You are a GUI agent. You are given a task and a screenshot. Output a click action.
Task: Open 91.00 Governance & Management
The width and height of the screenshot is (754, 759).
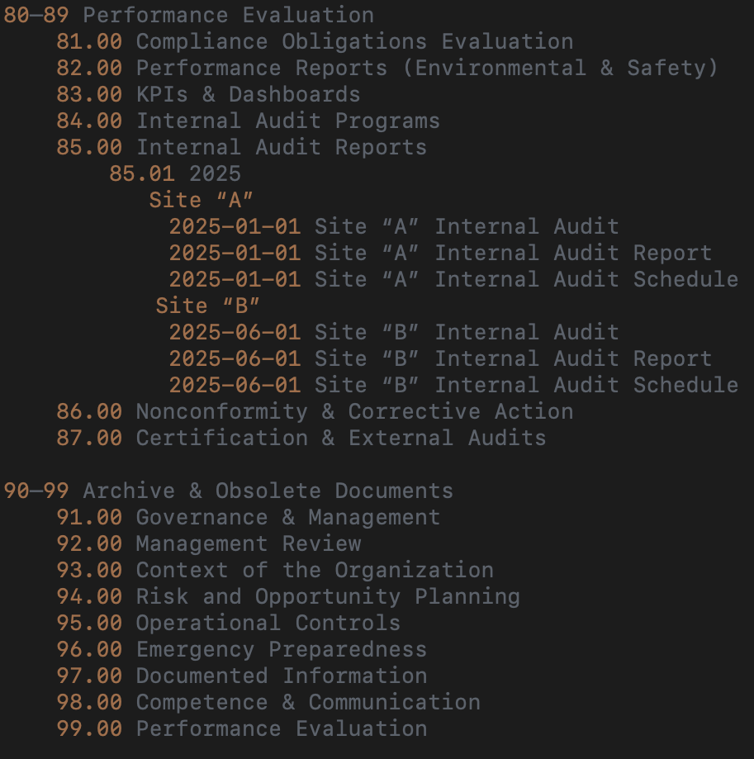[248, 517]
